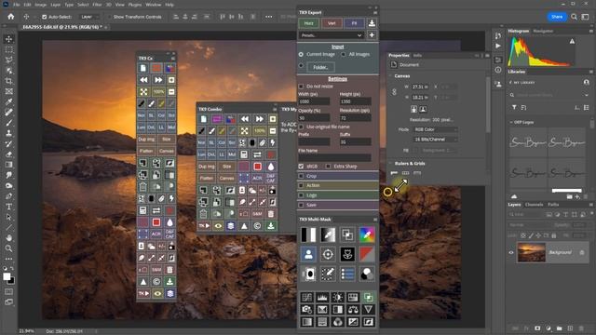Click the download icon in TK9 Export
This screenshot has width=596, height=335.
click(372, 23)
